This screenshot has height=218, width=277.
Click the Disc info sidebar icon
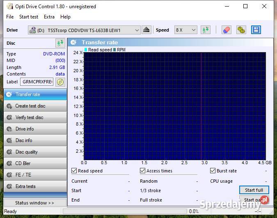click(x=9, y=140)
